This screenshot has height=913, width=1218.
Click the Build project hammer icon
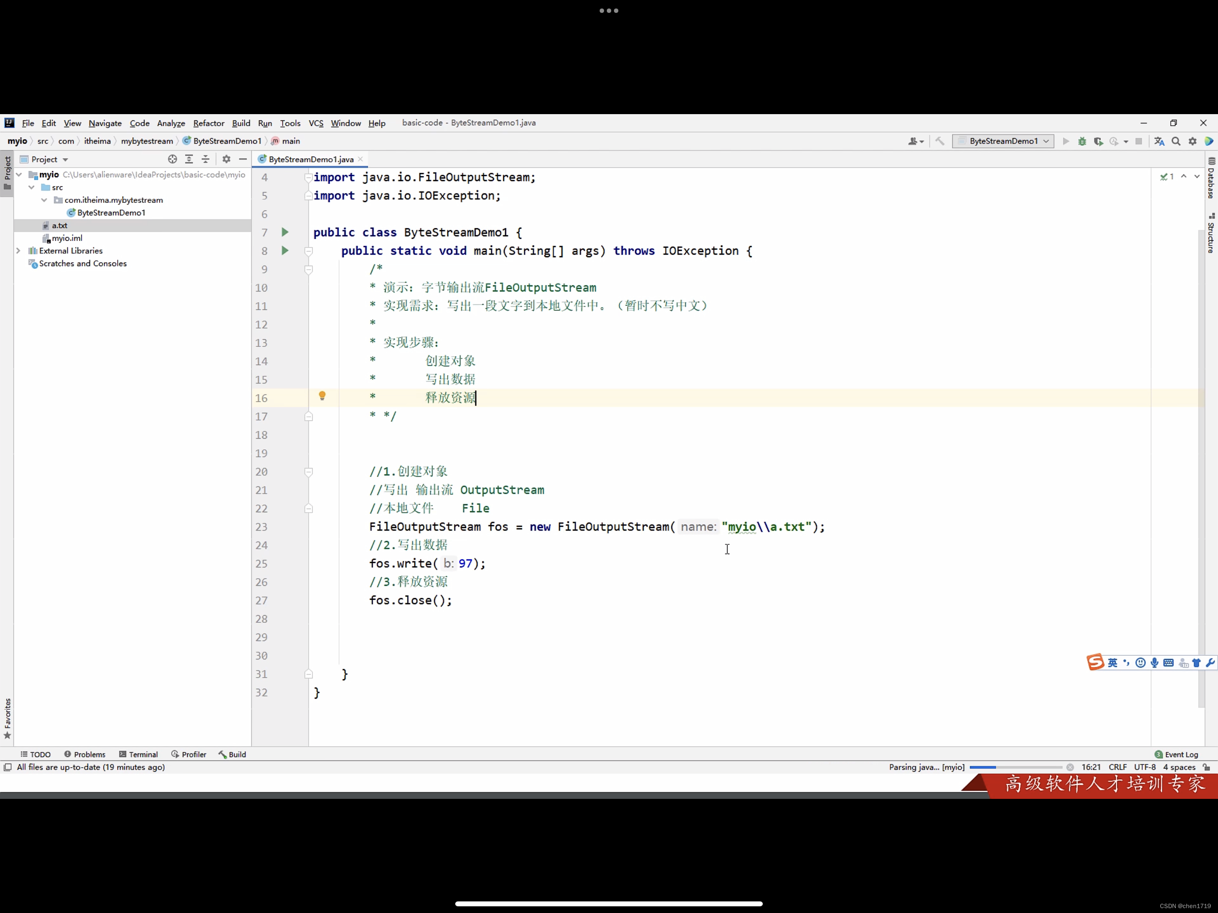[940, 141]
